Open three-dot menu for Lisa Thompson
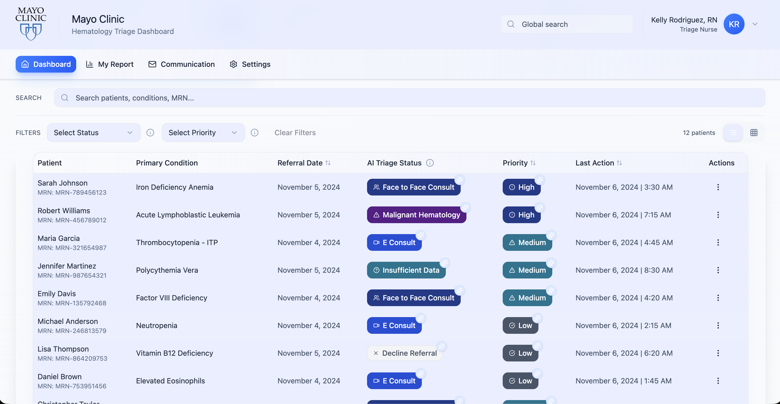Image resolution: width=780 pixels, height=404 pixels. 718,353
